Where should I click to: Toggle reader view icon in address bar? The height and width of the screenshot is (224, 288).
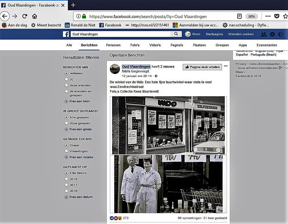click(239, 16)
